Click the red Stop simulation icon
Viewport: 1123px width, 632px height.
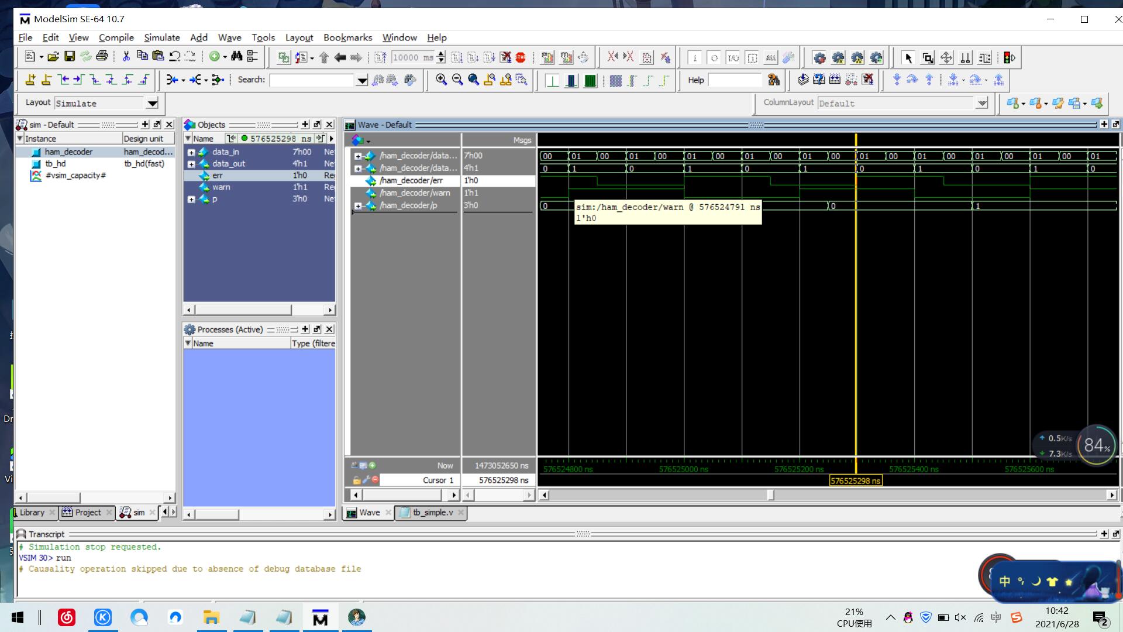[x=521, y=57]
